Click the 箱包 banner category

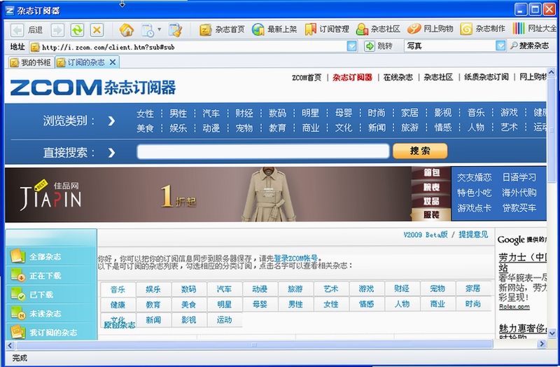[431, 172]
